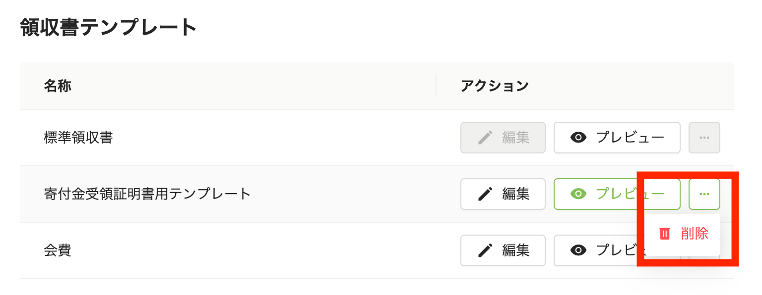Viewport: 762px width, 295px height.
Task: Select the 寄付金受領証明書用テンプレート row name
Action: pyautogui.click(x=147, y=194)
